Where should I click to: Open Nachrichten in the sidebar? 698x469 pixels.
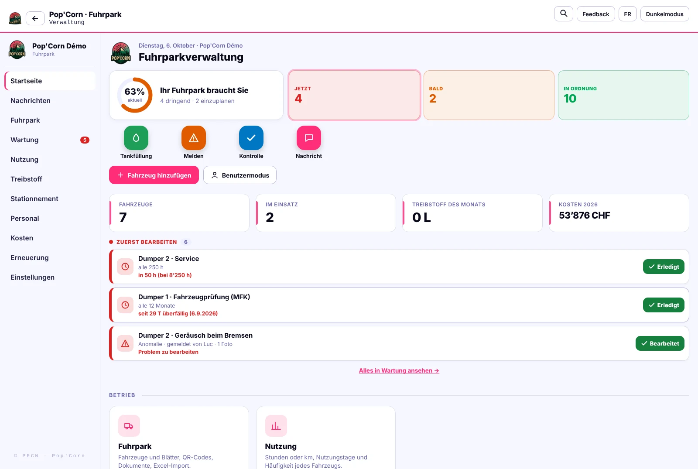[50, 101]
